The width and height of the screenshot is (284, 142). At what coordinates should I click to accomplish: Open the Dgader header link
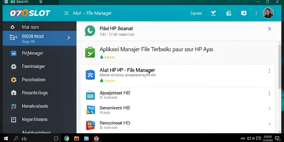pos(196,13)
